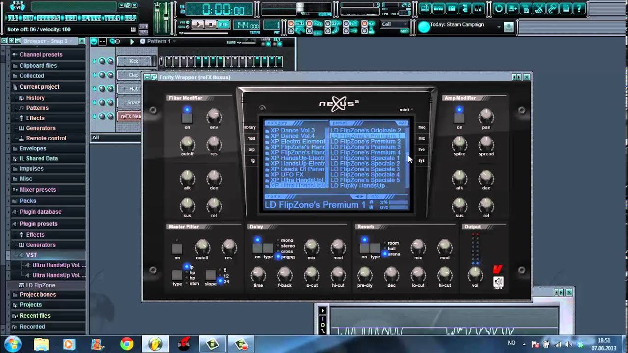Mute the Kick channel green LED

coord(94,61)
